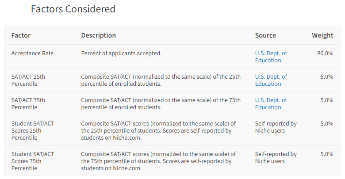This screenshot has height=179, width=345.
Task: Click Percent of applicants accepted description
Action: [x=121, y=53]
